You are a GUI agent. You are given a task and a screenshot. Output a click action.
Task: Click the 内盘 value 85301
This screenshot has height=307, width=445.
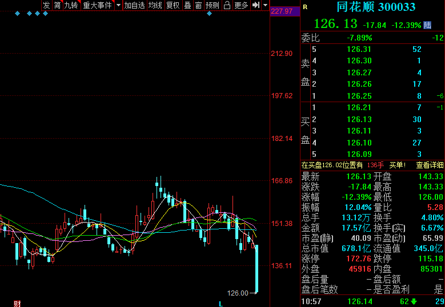click(x=432, y=269)
